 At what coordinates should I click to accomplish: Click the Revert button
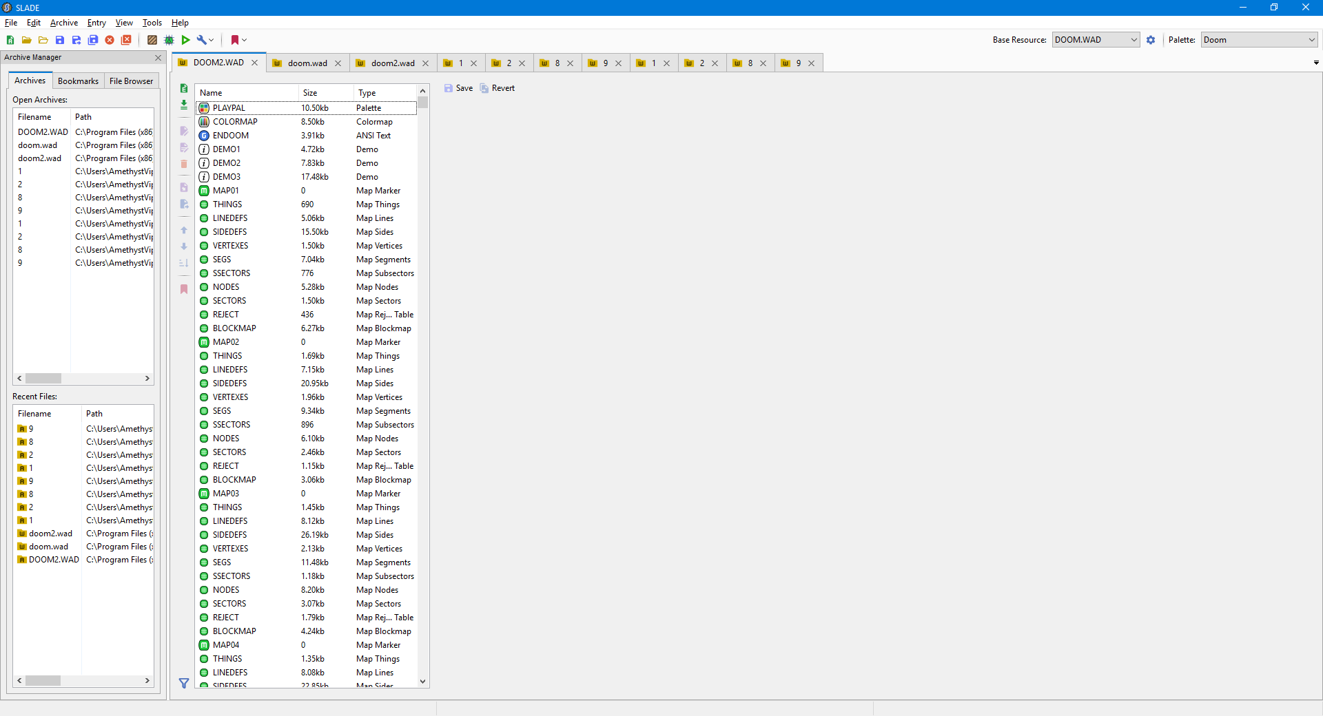click(x=498, y=88)
